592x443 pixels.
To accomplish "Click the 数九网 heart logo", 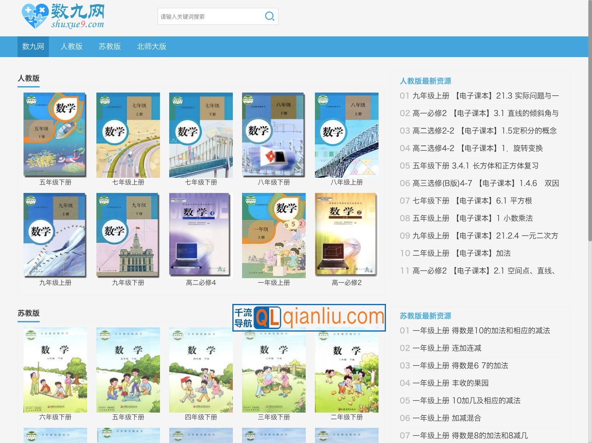I will [x=35, y=15].
